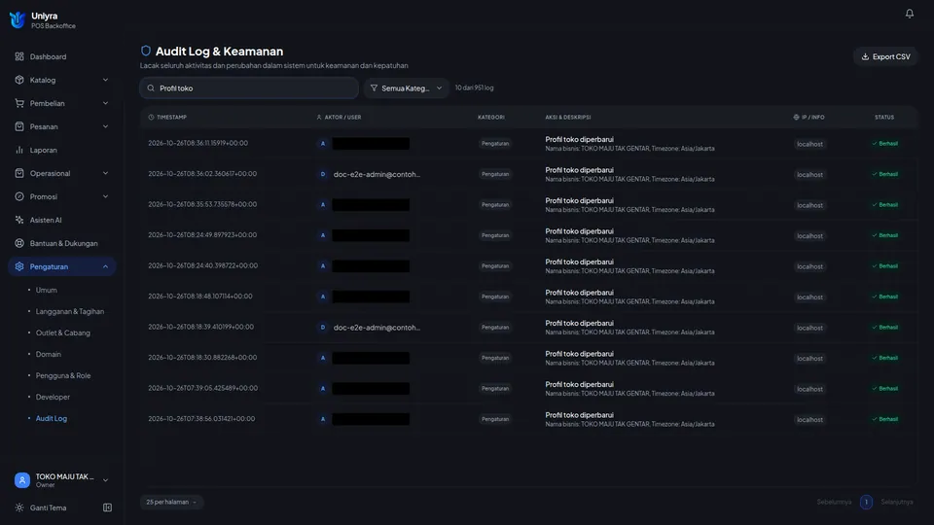Screen dimensions: 934x525
Task: Click page 1 pagination button
Action: (x=866, y=503)
